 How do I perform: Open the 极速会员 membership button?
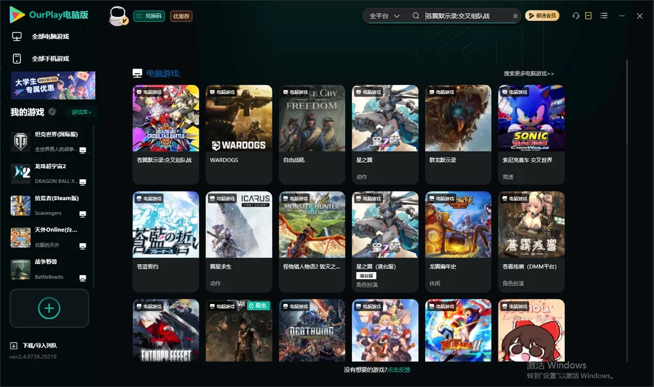542,16
